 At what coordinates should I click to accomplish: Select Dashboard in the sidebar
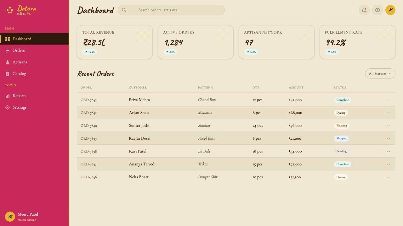(x=34, y=39)
